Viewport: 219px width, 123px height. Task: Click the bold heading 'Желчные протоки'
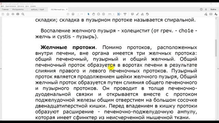tap(68, 47)
